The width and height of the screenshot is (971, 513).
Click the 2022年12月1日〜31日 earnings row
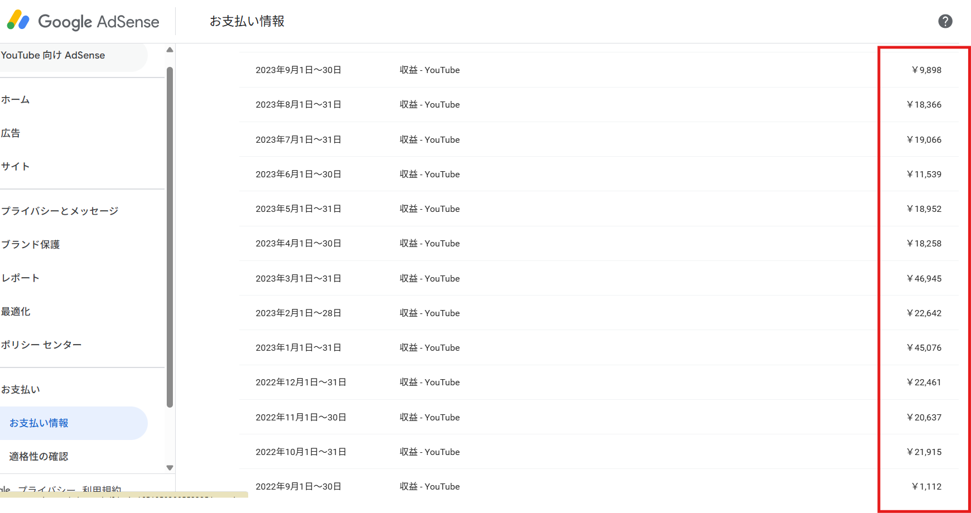click(301, 383)
